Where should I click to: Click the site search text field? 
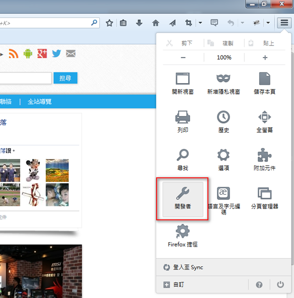[25, 78]
